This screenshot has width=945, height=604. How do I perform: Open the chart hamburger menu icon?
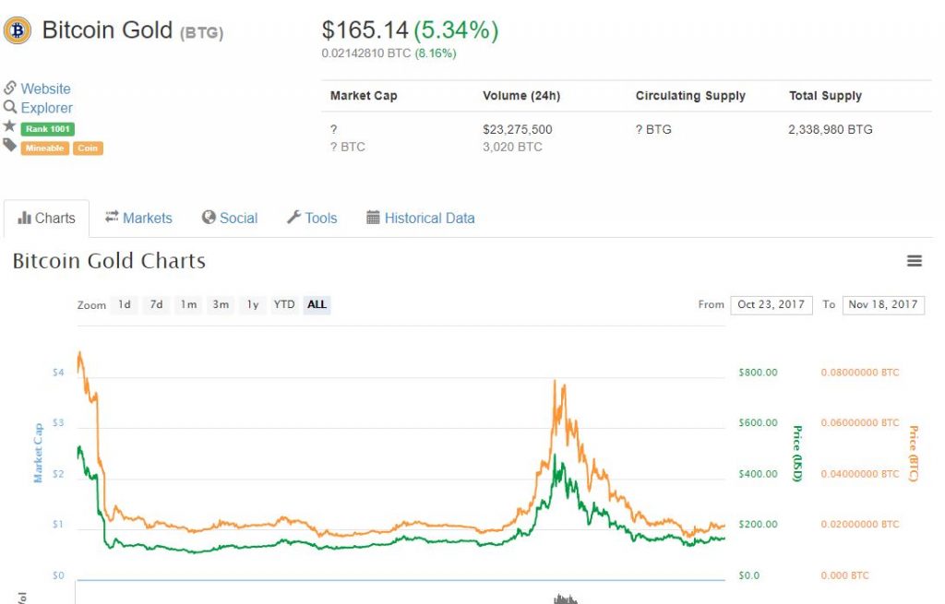tap(915, 261)
